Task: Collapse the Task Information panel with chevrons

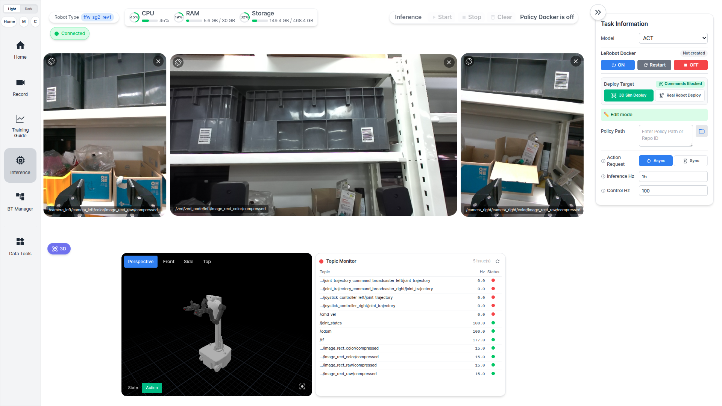Action: 598,12
